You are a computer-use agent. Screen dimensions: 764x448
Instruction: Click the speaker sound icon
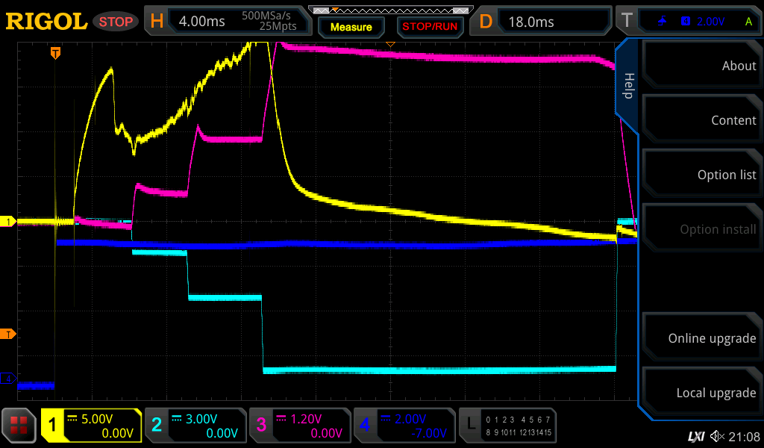pyautogui.click(x=718, y=436)
